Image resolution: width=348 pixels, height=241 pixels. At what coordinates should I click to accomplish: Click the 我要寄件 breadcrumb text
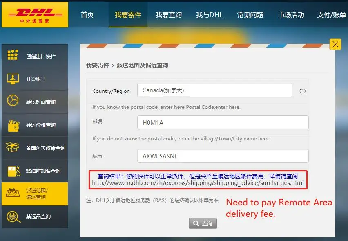[x=98, y=65]
